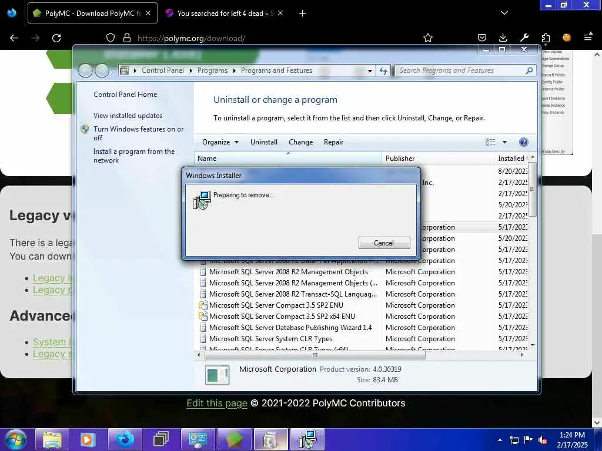Click the Repair toolbar button
The height and width of the screenshot is (451, 602).
click(x=333, y=142)
